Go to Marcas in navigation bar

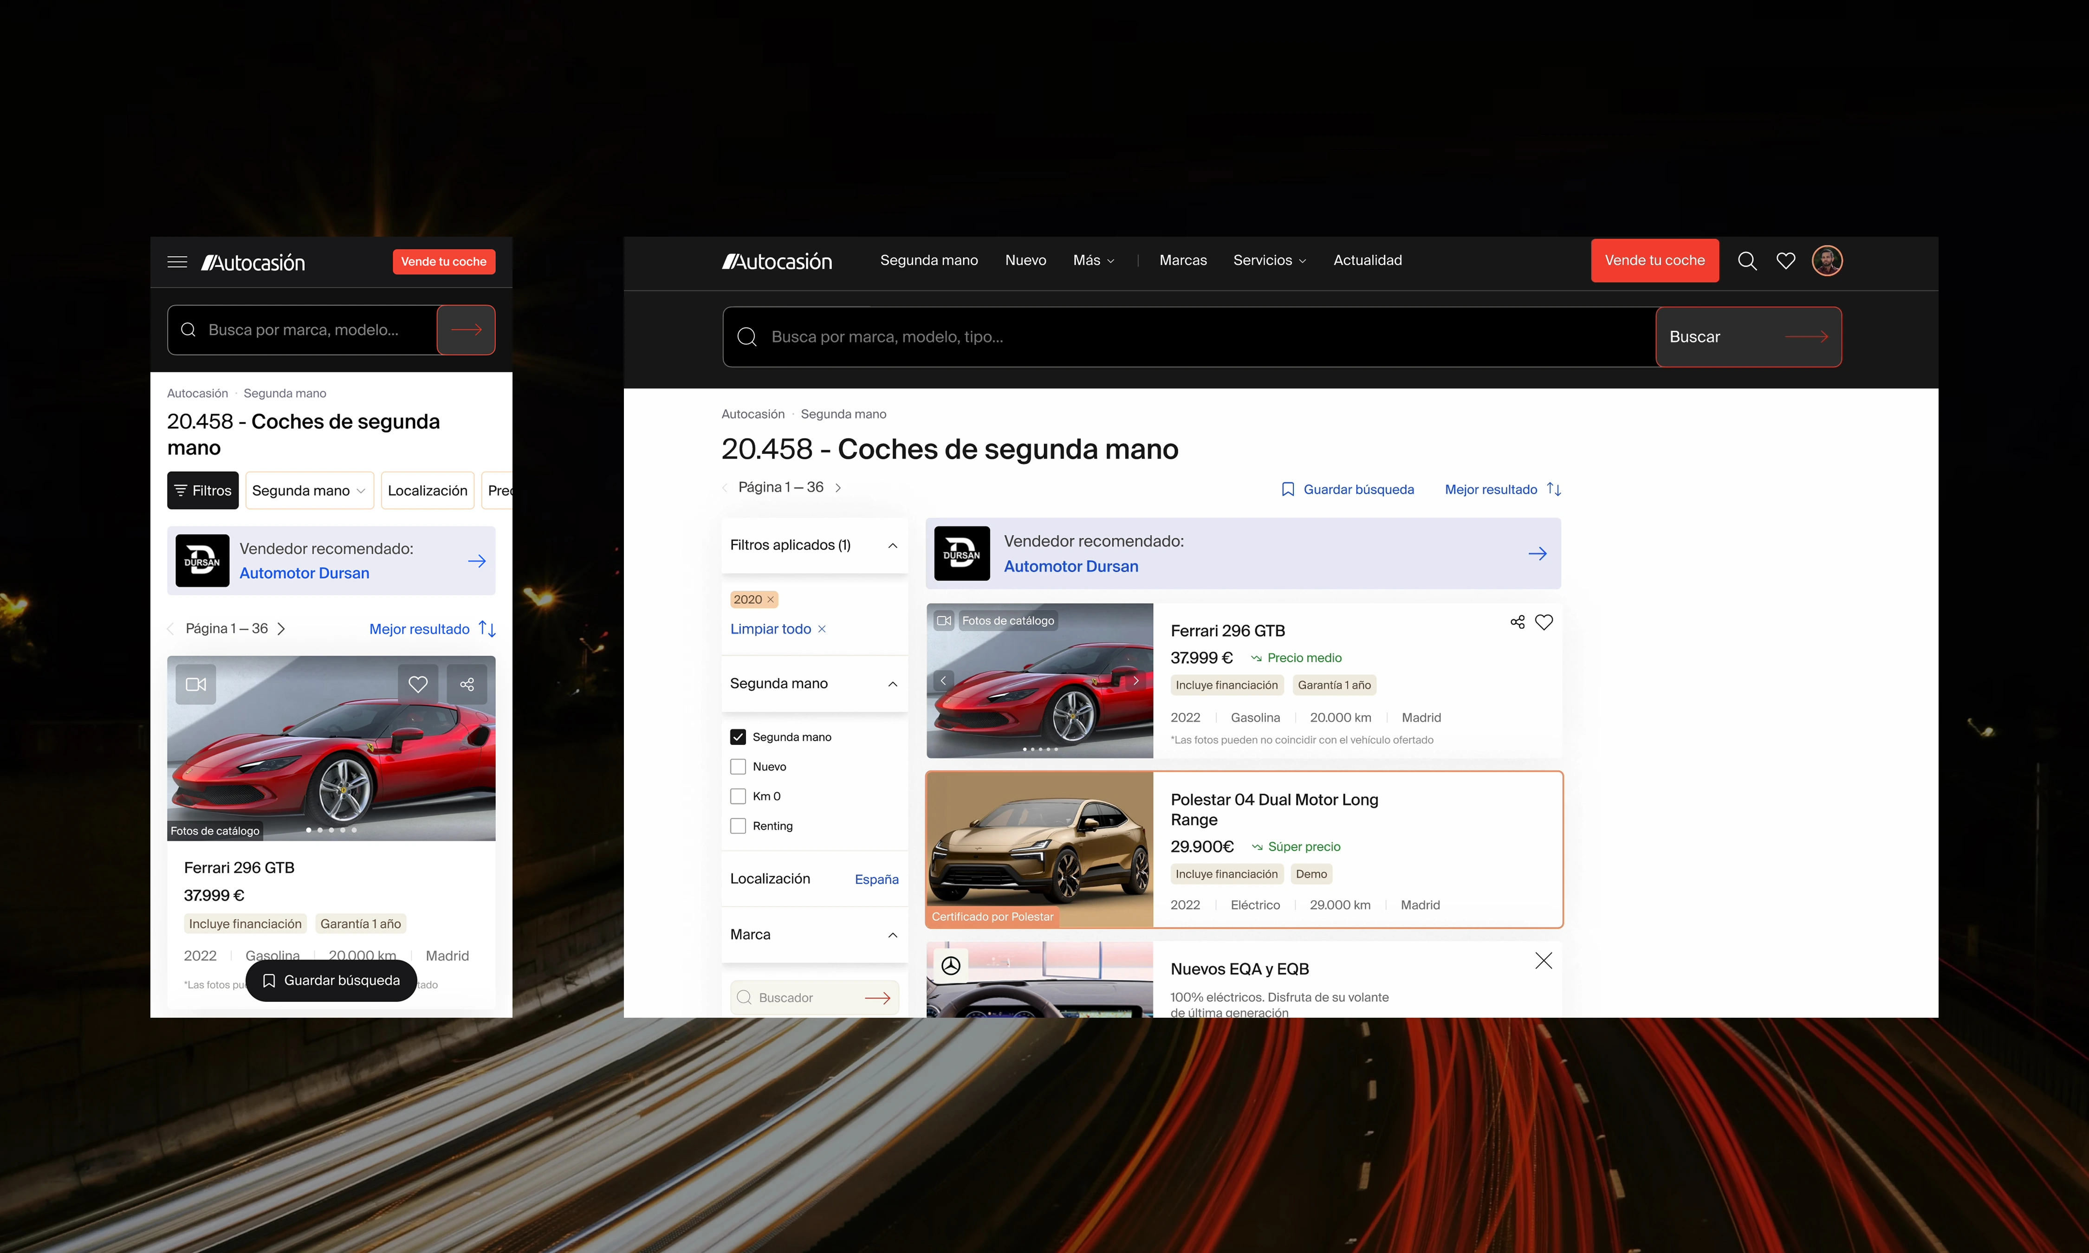[1182, 261]
